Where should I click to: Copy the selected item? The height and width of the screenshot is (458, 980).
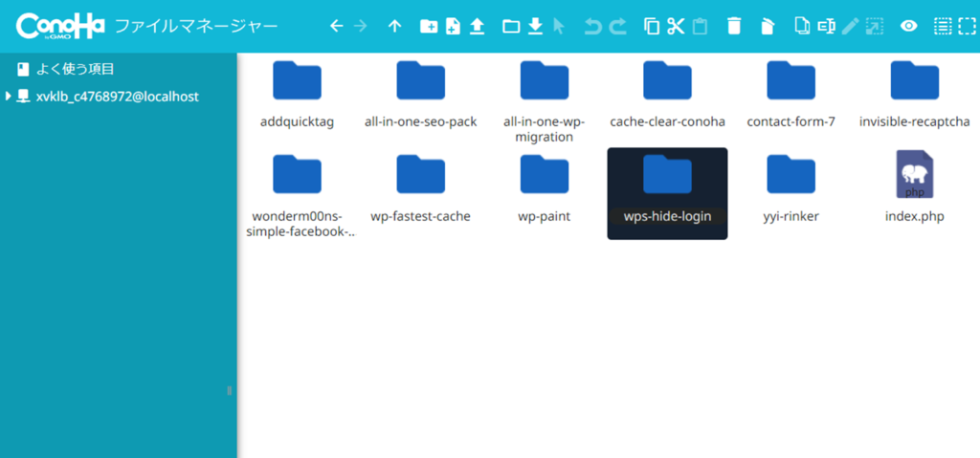[x=652, y=26]
